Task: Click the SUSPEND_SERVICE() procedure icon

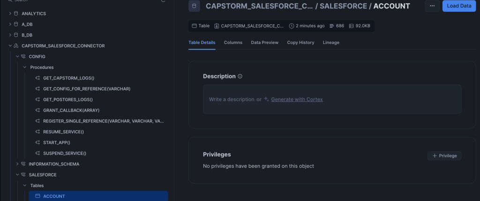Action: coord(37,153)
